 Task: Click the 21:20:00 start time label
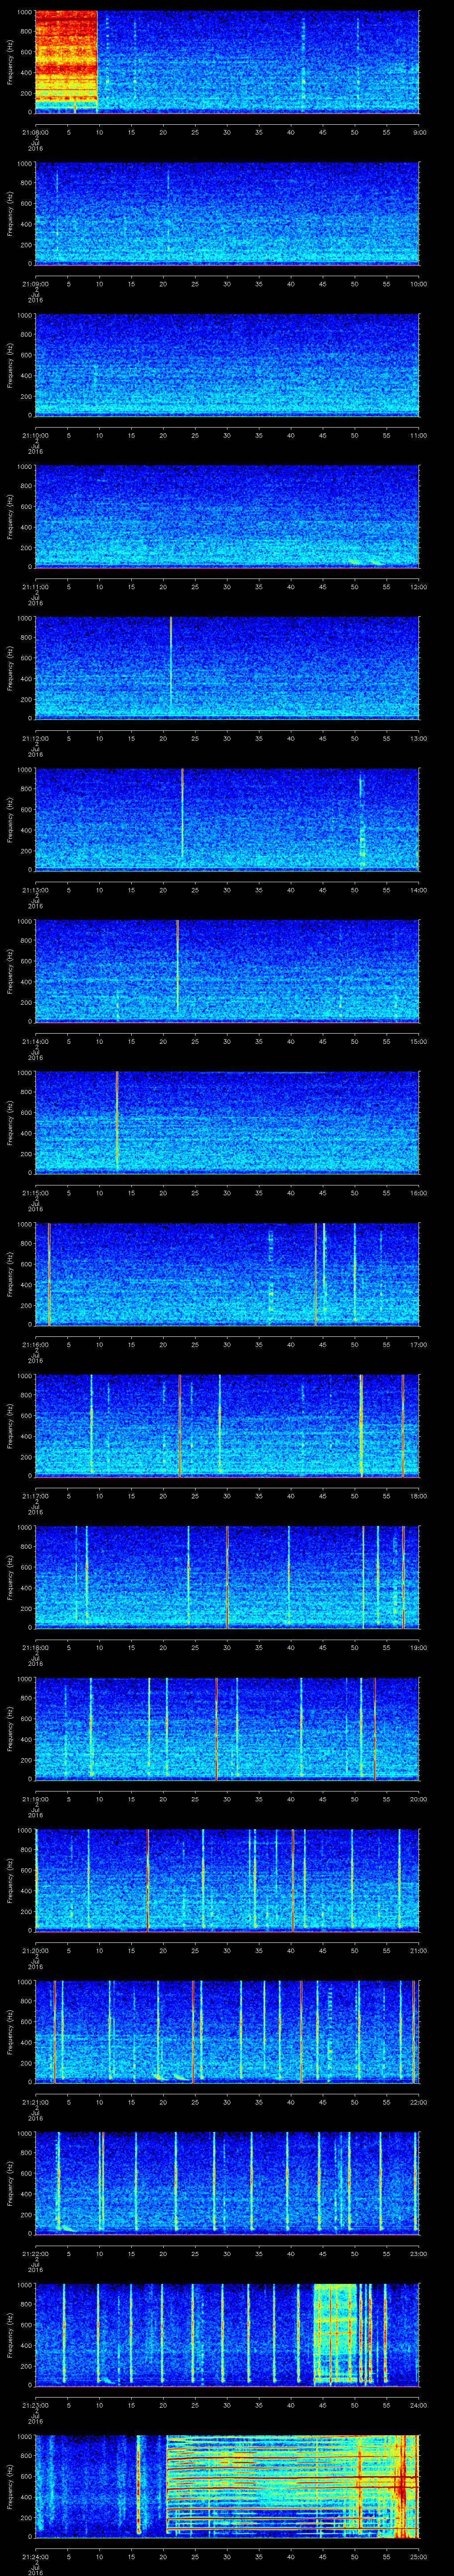[35, 1950]
